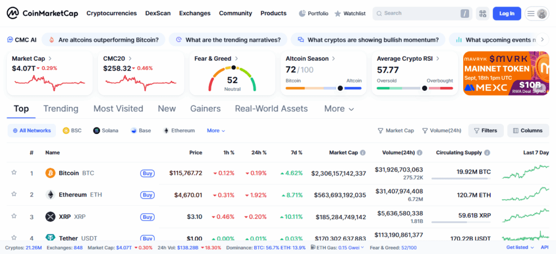This screenshot has height=254, width=556.
Task: Add Bitcoin to watchlist with star
Action: (14, 173)
